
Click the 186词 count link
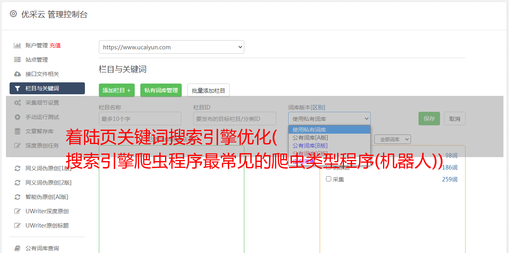(450, 167)
